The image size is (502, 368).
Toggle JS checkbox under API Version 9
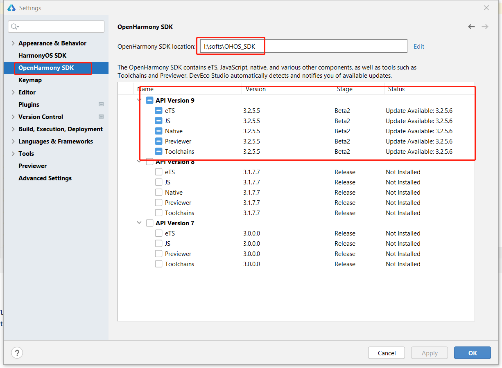coord(158,121)
